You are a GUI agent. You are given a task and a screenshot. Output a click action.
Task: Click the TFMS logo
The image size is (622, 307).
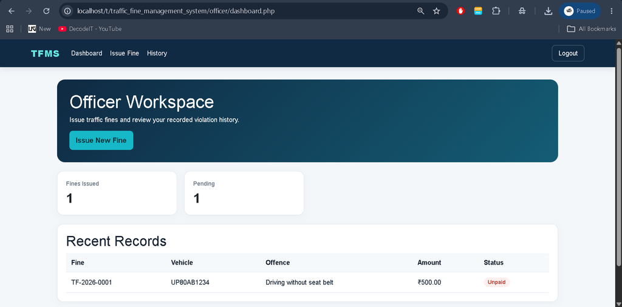(x=45, y=53)
